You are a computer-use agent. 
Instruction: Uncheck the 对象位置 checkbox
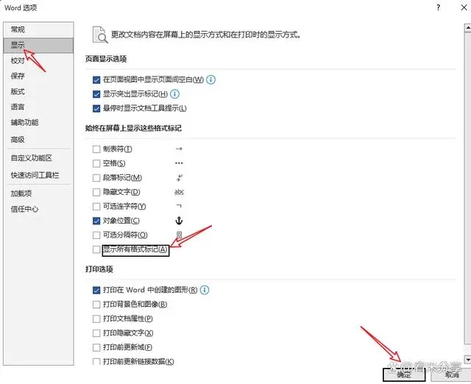(x=96, y=221)
